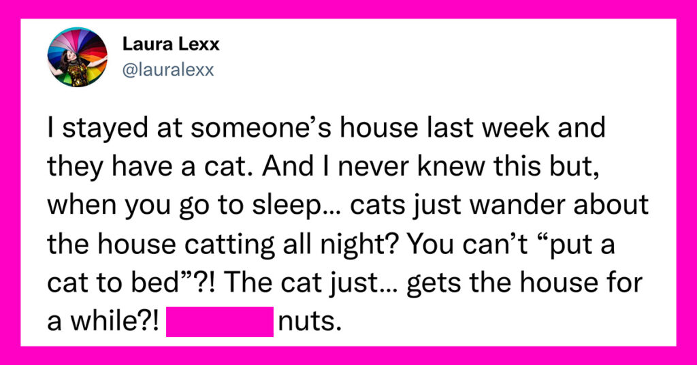Viewport: 697px width, 365px height.
Task: Click the line starting "when you go to sleep"
Action: coord(348,206)
